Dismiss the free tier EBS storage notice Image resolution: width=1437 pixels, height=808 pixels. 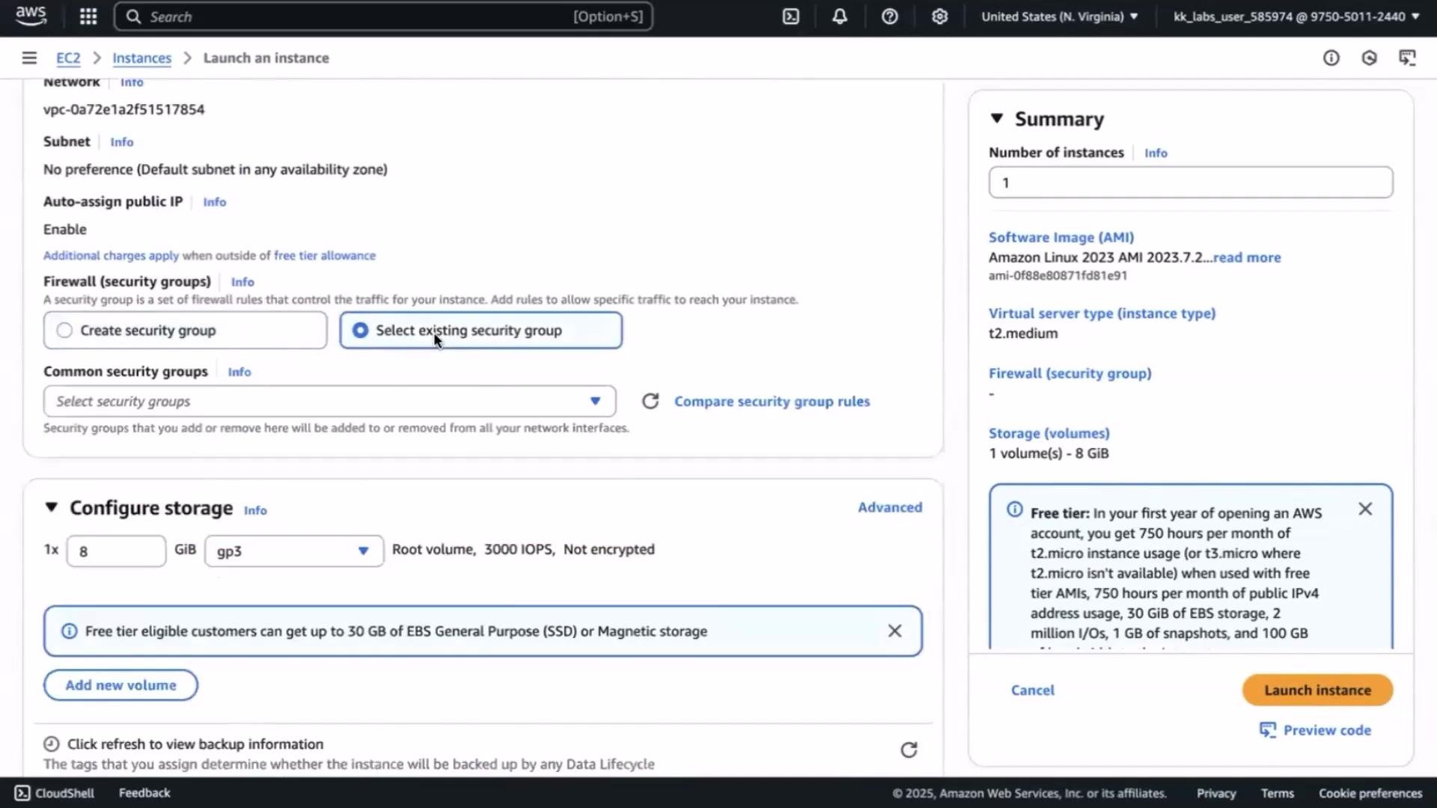(x=894, y=631)
